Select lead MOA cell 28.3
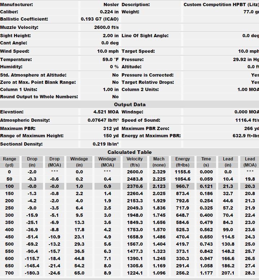The image size is (259, 280). coord(250,273)
